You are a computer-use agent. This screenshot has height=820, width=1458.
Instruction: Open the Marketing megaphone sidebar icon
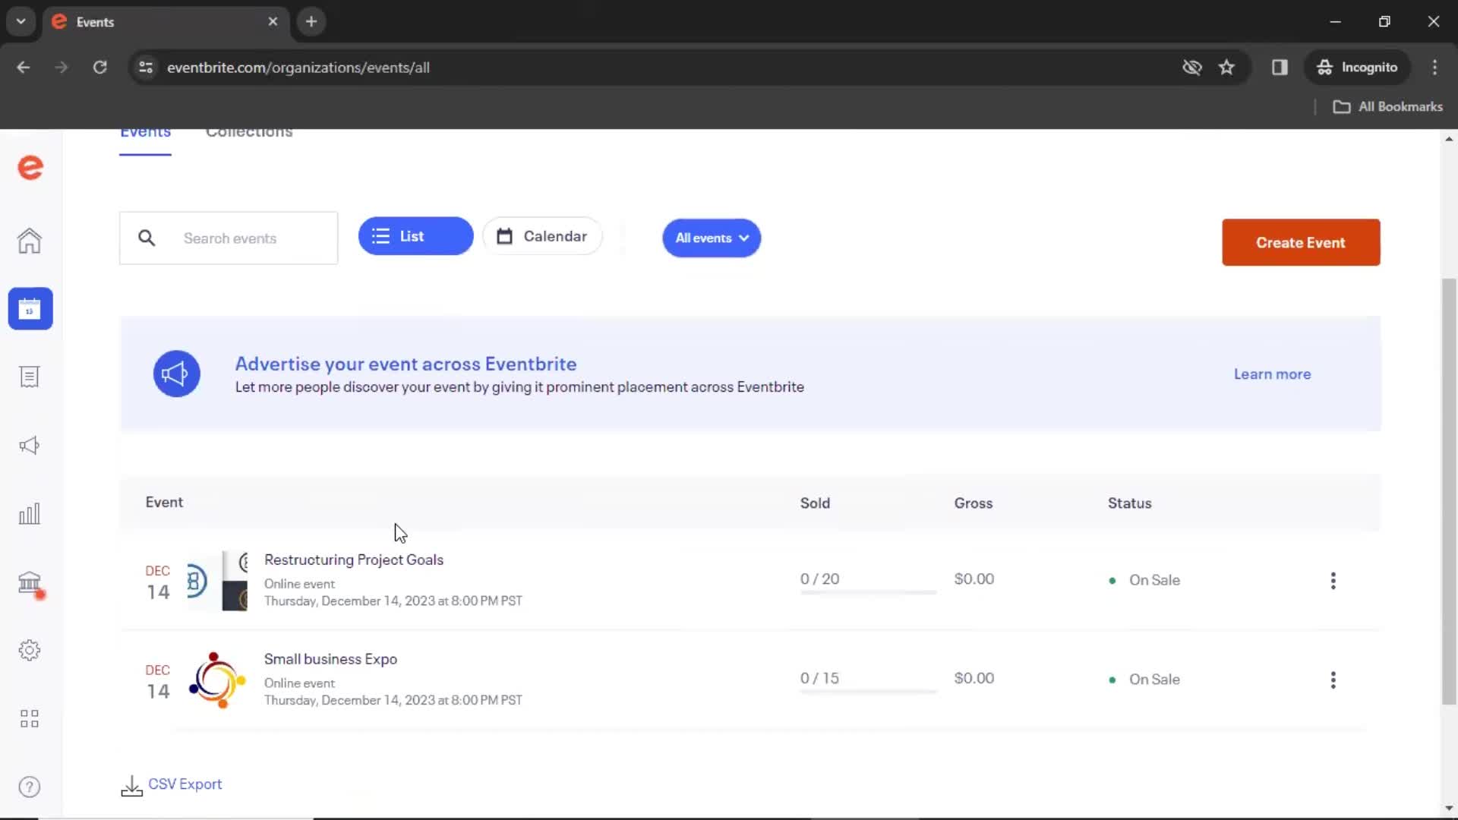pos(30,446)
